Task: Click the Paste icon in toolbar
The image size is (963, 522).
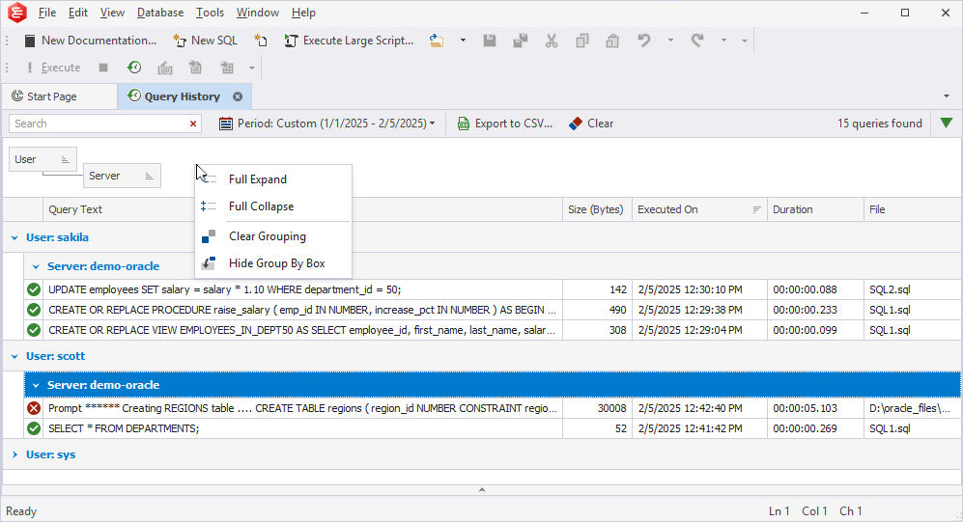Action: pyautogui.click(x=612, y=41)
